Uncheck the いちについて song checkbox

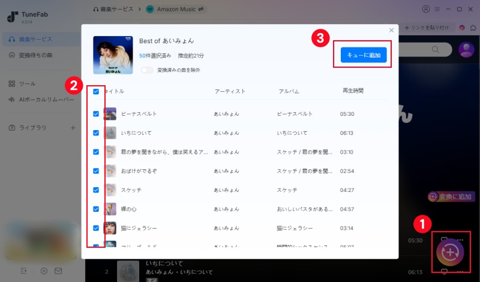point(96,133)
